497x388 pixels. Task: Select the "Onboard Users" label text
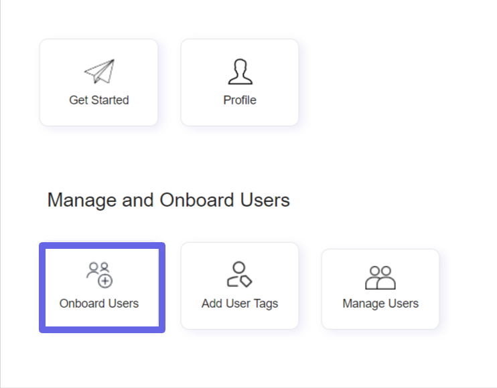pyautogui.click(x=99, y=304)
